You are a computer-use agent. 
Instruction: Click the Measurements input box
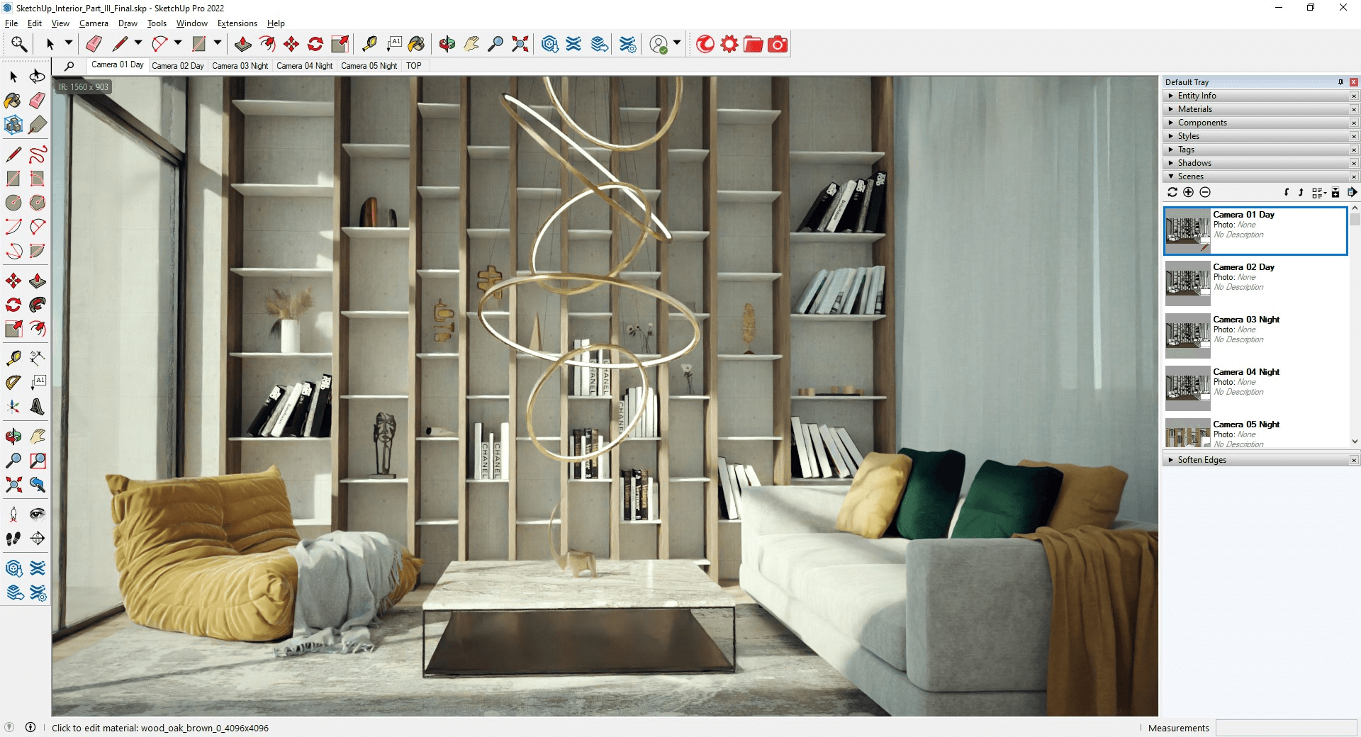coord(1286,728)
